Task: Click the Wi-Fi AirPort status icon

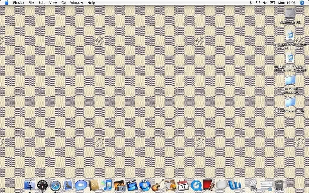Action: click(x=258, y=2)
